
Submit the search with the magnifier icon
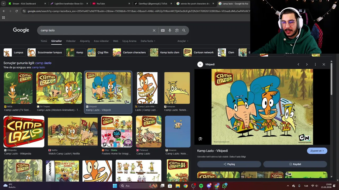(x=184, y=30)
